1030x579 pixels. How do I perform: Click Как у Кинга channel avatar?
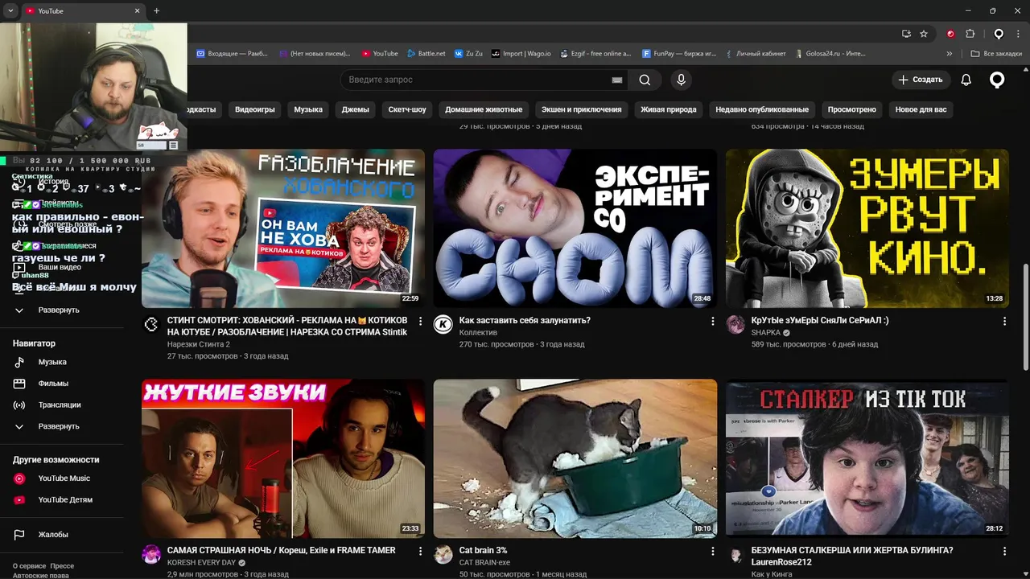735,554
